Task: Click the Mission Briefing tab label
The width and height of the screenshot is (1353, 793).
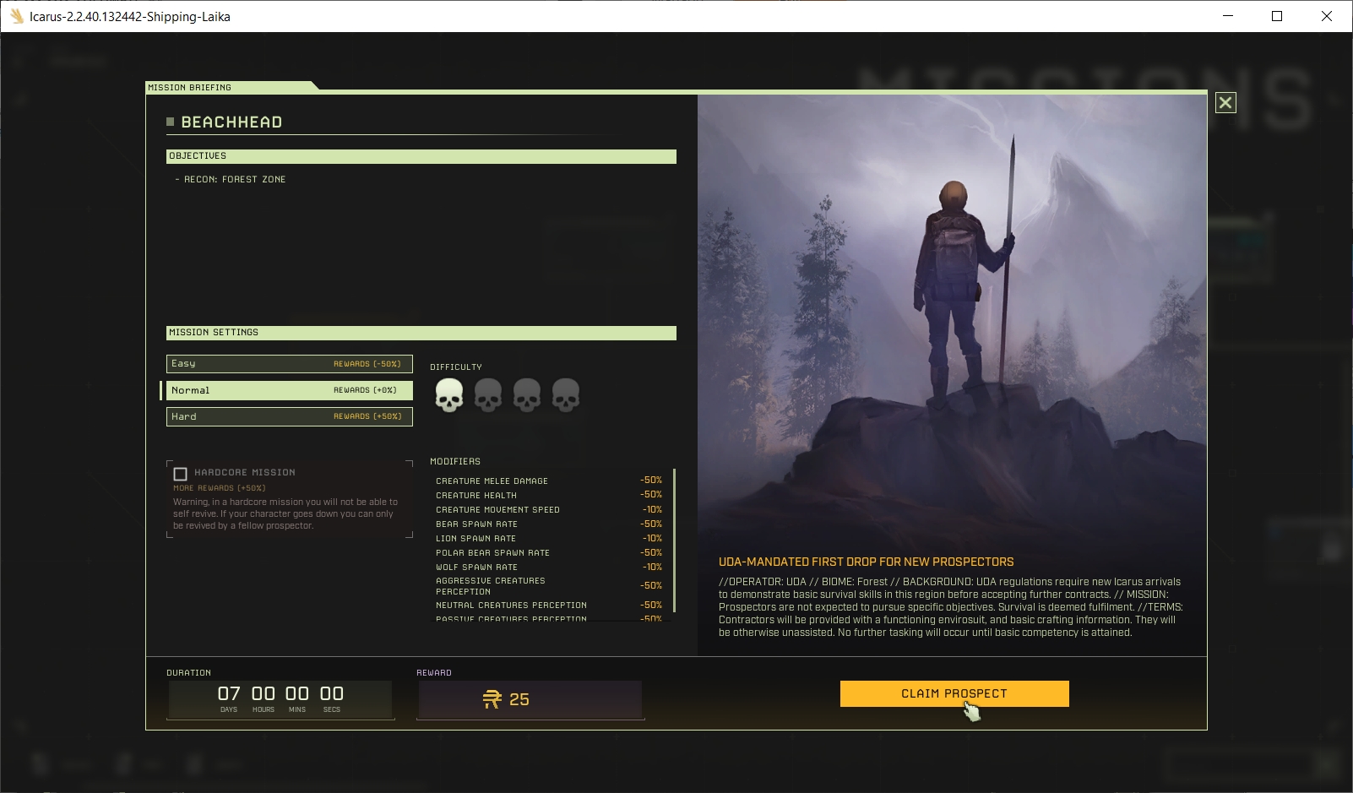Action: click(x=190, y=87)
